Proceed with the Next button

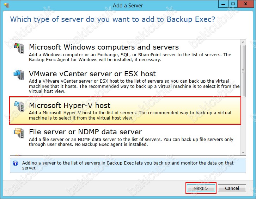point(201,188)
